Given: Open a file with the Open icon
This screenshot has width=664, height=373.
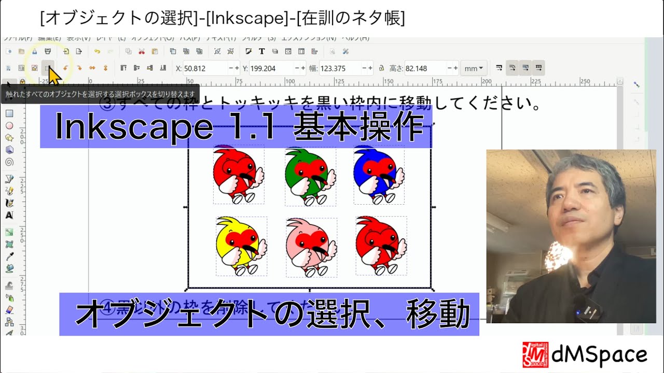Looking at the screenshot, I should coord(21,51).
